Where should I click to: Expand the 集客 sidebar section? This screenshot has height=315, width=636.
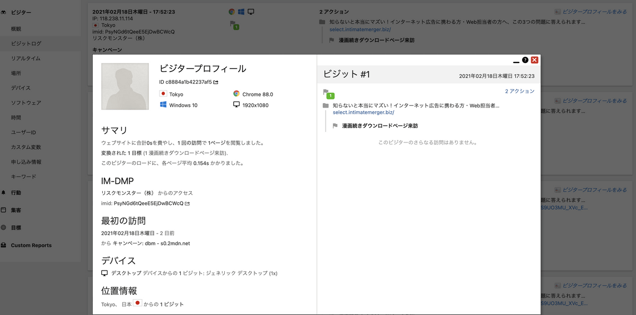16,210
